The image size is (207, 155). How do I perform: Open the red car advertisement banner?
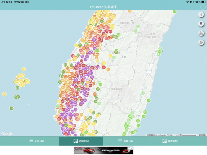click(x=103, y=150)
